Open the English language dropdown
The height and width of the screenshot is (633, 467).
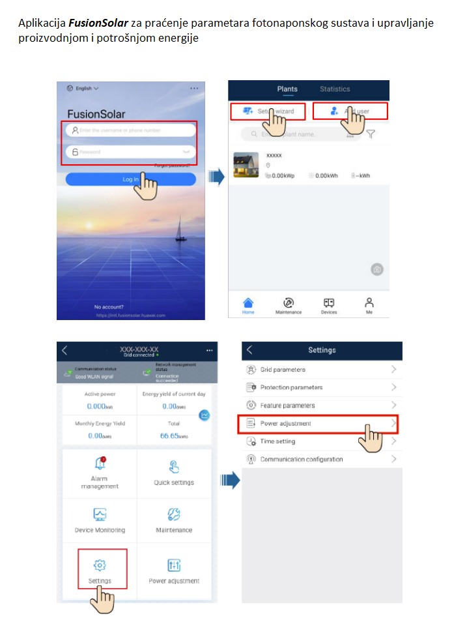tap(83, 89)
